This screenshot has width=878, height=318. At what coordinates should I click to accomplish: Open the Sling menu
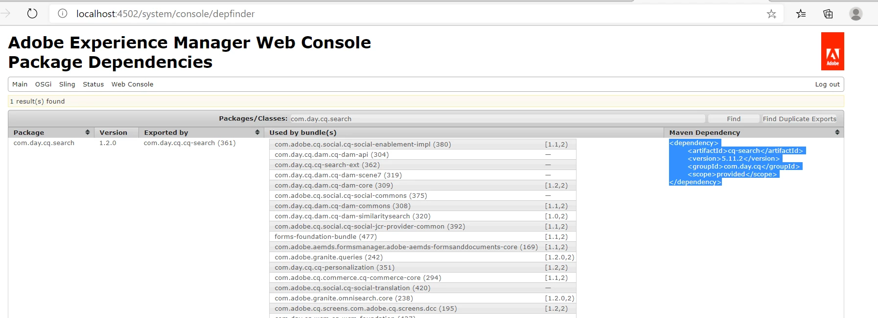67,84
